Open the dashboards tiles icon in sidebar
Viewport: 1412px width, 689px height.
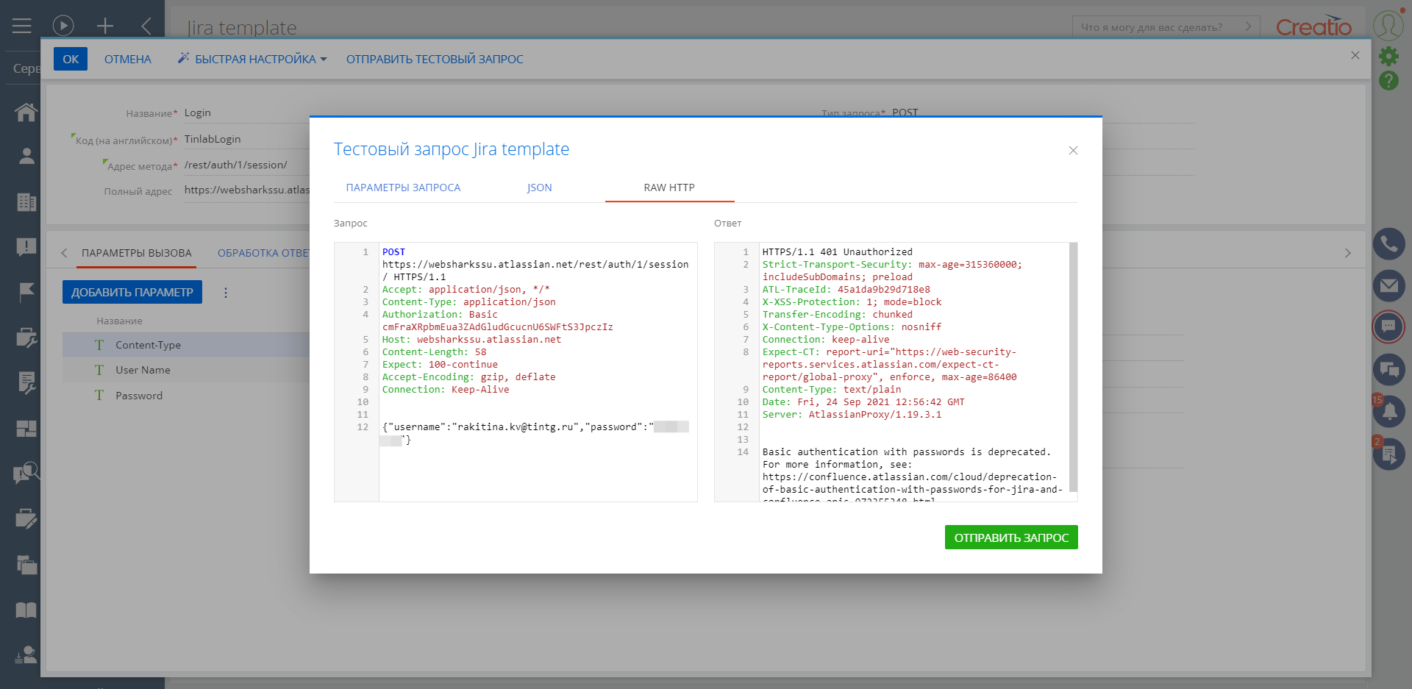[26, 428]
